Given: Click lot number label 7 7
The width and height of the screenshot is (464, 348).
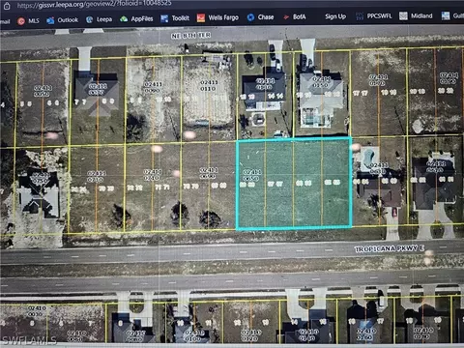Looking at the screenshot, I should pos(80,101).
